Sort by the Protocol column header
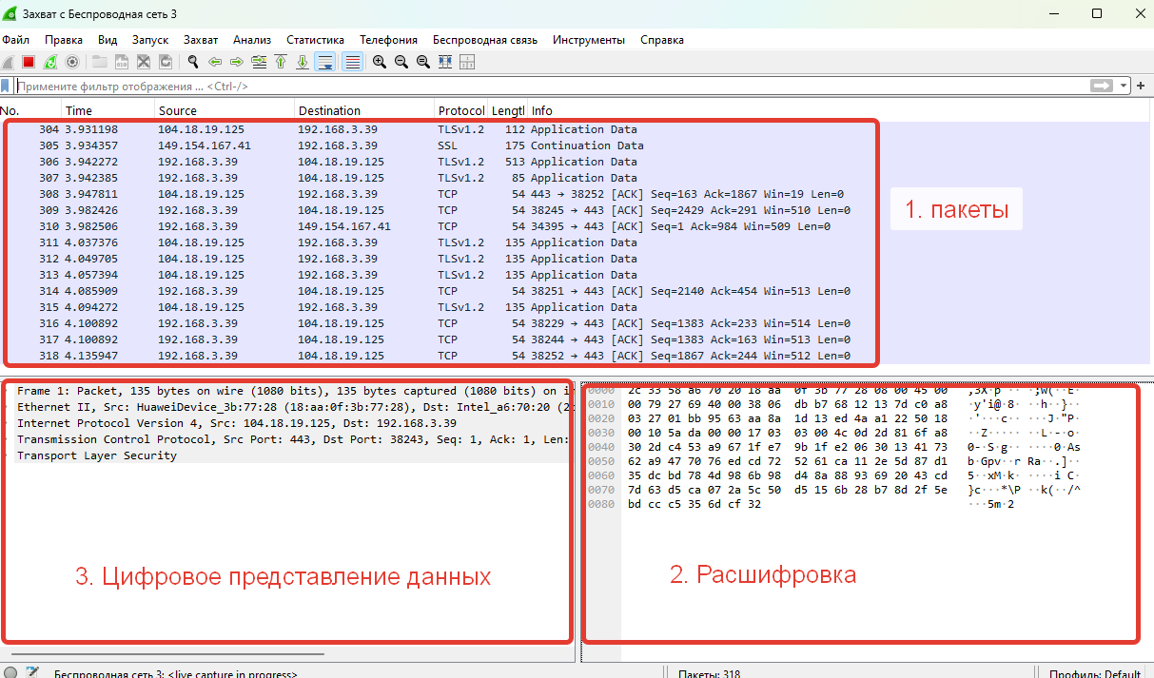Image resolution: width=1154 pixels, height=678 pixels. click(x=461, y=110)
